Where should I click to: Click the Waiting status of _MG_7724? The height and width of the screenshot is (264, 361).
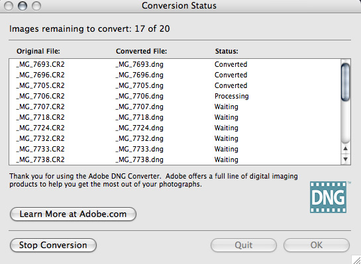click(227, 128)
